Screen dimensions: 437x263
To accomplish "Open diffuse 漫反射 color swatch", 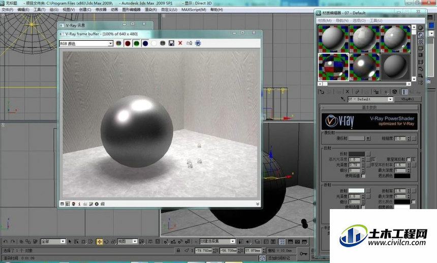I will coord(356,138).
